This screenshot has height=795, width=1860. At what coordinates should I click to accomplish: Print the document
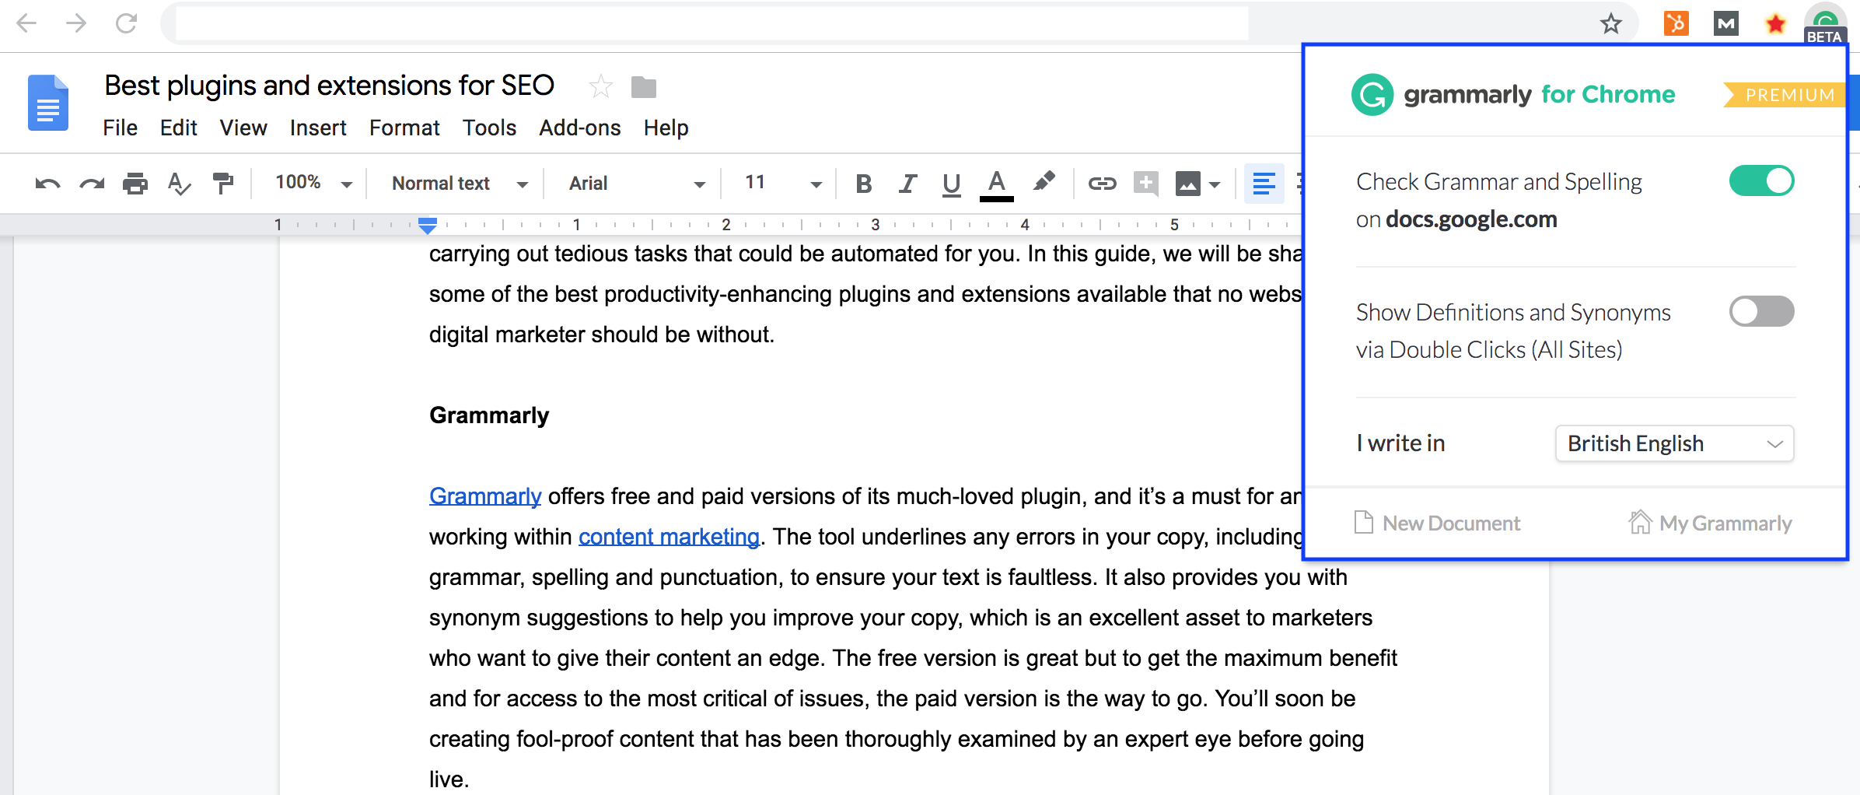point(135,184)
